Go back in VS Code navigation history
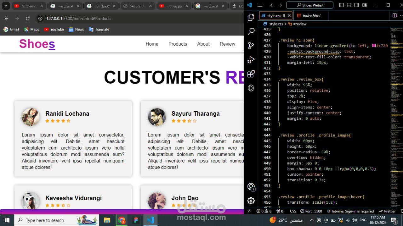 point(272,5)
